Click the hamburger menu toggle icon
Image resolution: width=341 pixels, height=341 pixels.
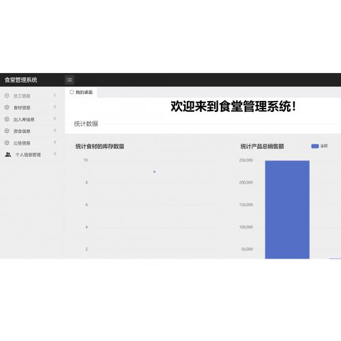(x=70, y=80)
